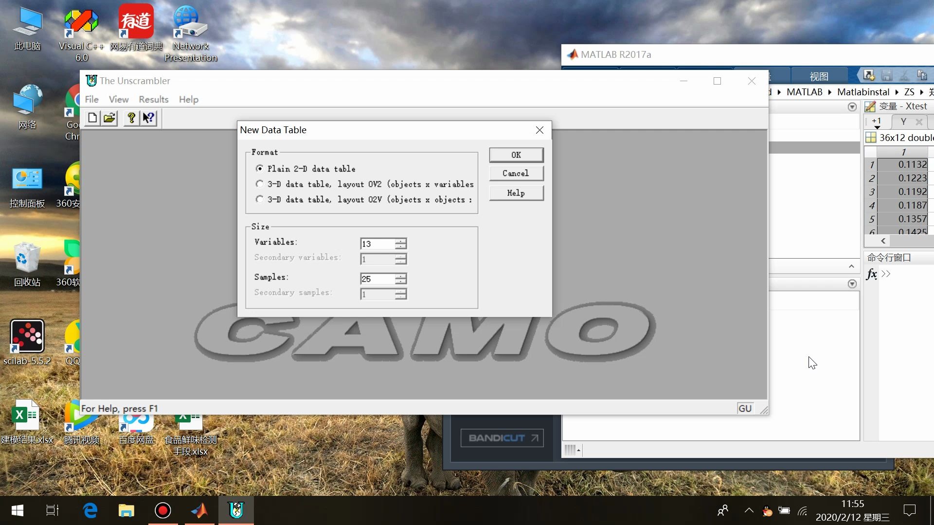Click the Cancel button to dismiss
This screenshot has height=525, width=934.
(x=516, y=173)
